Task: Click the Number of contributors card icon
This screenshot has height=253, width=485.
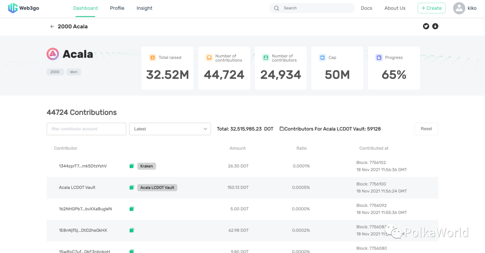Action: coord(266,58)
